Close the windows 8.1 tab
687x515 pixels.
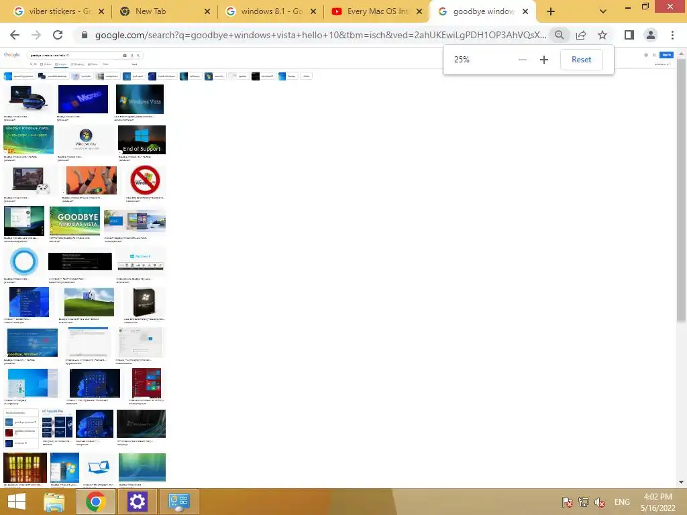point(313,11)
